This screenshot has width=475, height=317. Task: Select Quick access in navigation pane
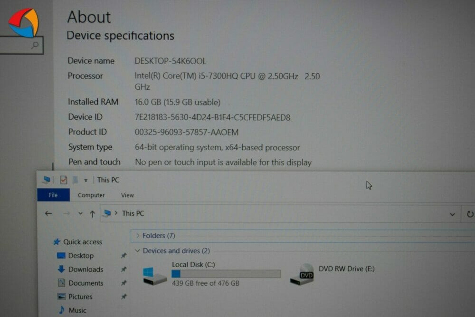(x=82, y=242)
